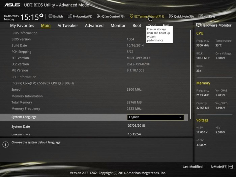Click the Hot Keys question mark icon
236x177 pixels.
click(x=201, y=16)
